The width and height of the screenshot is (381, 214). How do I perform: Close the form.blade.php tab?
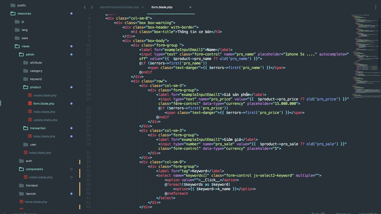click(190, 7)
